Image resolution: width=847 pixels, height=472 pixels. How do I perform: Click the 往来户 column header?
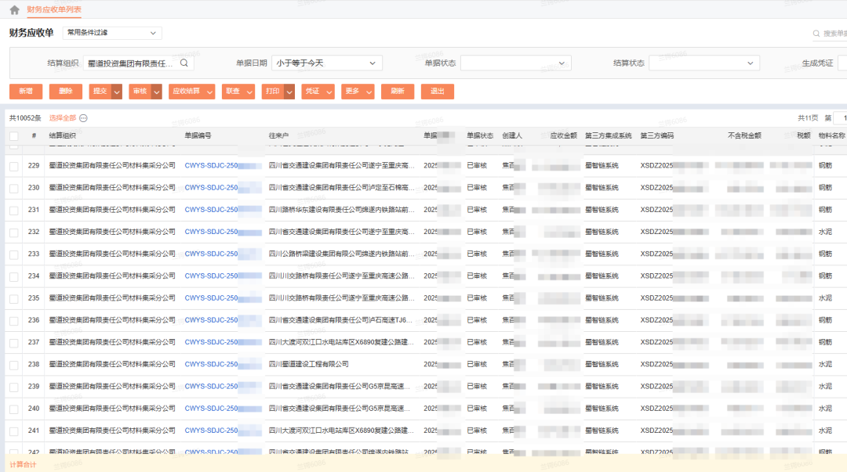click(278, 136)
